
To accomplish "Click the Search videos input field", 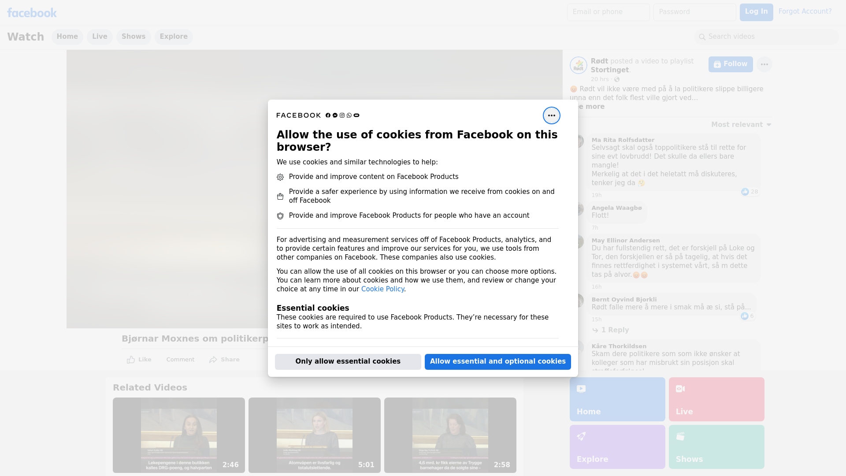I will tap(767, 37).
